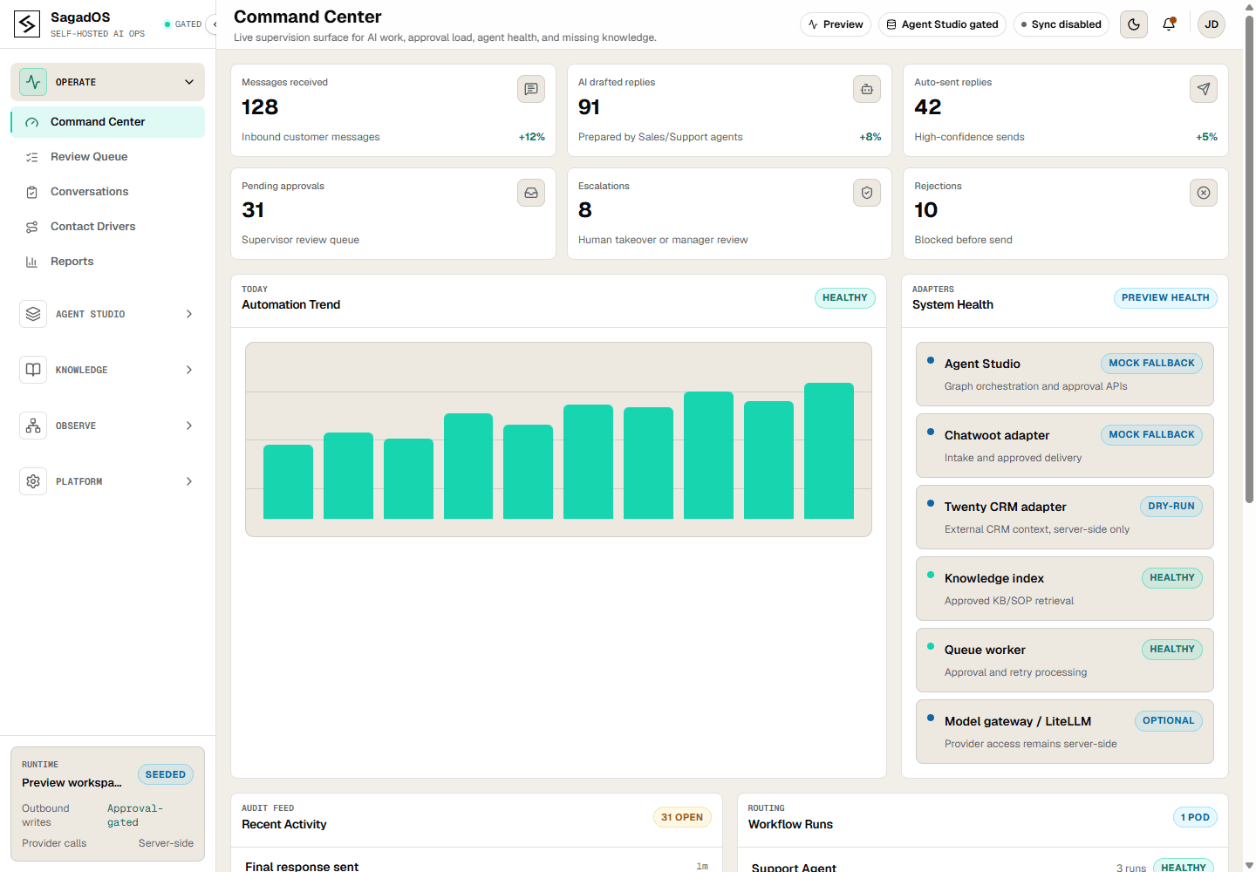This screenshot has height=872, width=1256.
Task: Click the Command Center gauge icon
Action: 32,122
